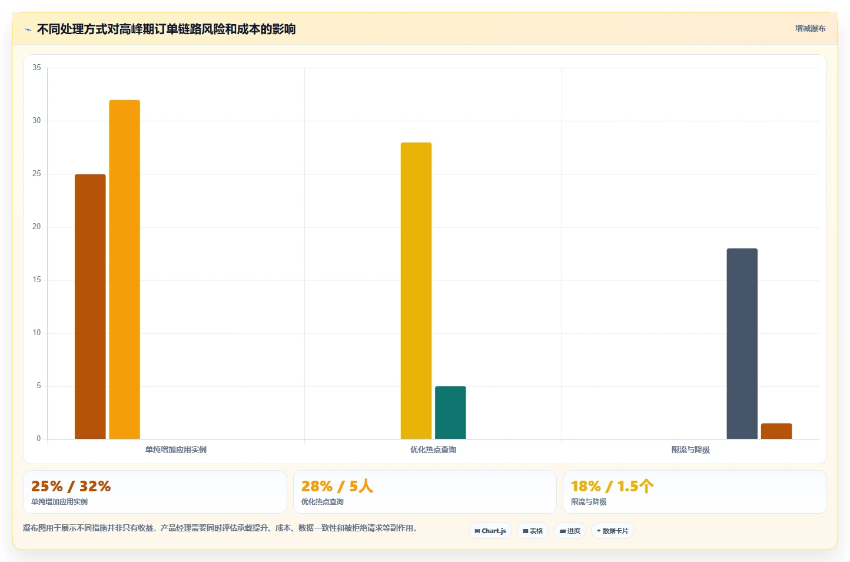Click the 优化热点查询 caption inside the second stat card
Image resolution: width=850 pixels, height=562 pixels.
pos(323,502)
